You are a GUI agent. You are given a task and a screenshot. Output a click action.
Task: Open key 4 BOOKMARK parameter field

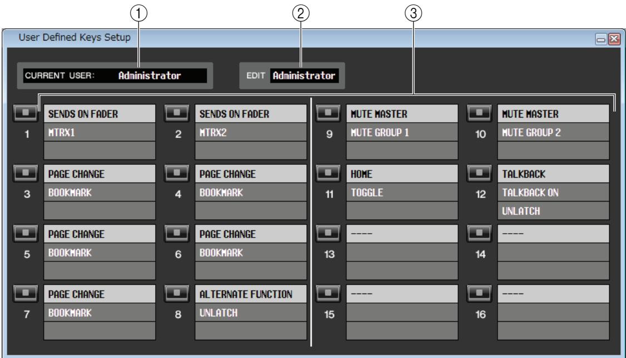pos(251,193)
